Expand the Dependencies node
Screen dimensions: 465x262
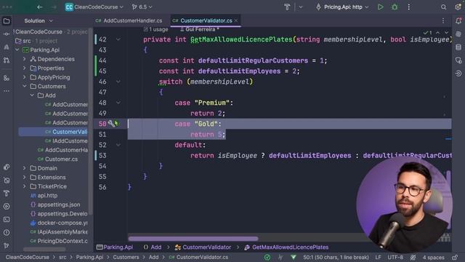[x=25, y=59]
